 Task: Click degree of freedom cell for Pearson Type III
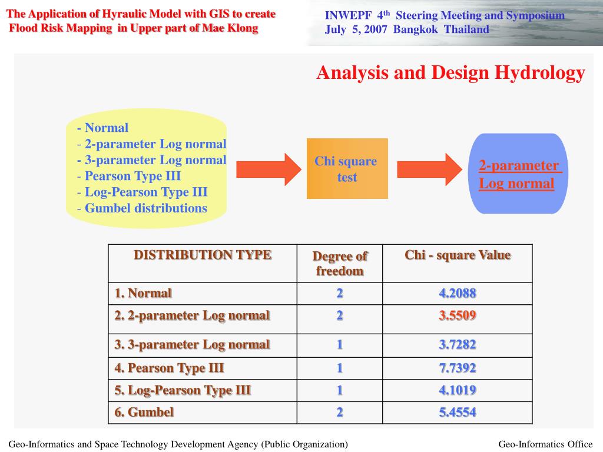tap(340, 368)
